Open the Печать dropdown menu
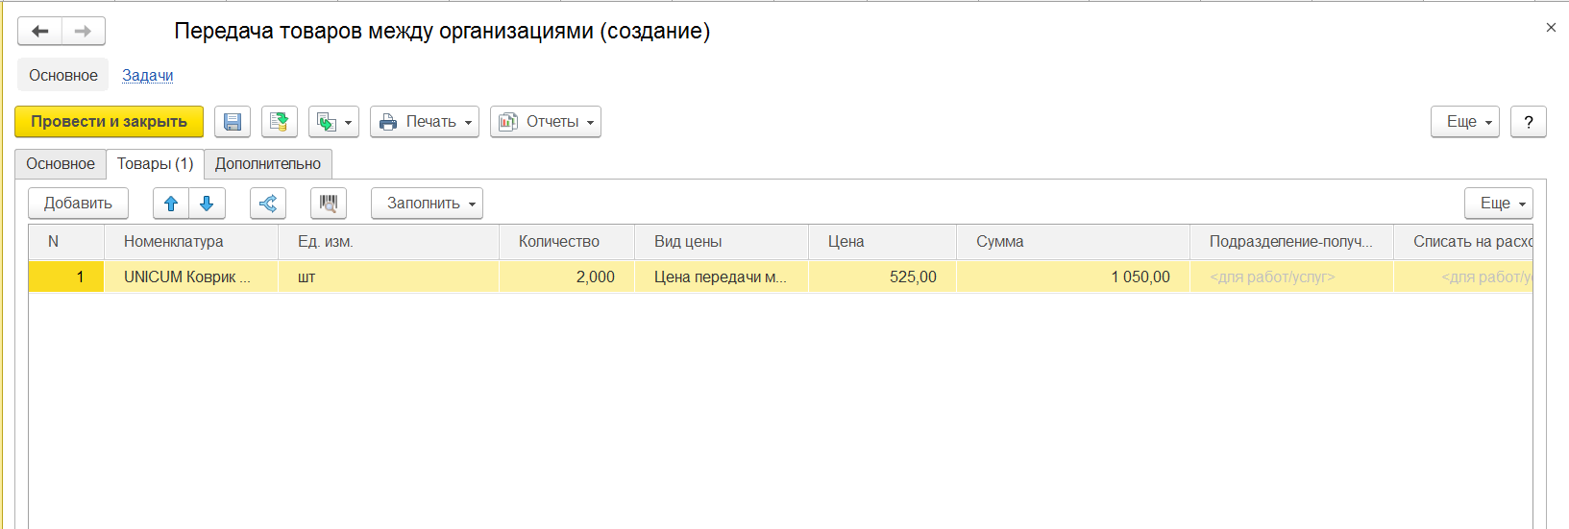The height and width of the screenshot is (529, 1569). coord(425,122)
